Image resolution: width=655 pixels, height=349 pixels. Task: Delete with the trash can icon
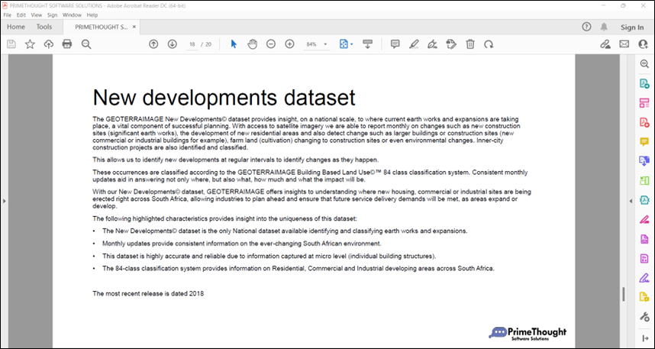470,44
